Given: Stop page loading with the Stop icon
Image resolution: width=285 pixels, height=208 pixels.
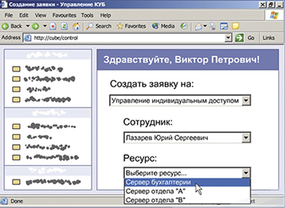Looking at the screenshot, I should tap(53, 26).
